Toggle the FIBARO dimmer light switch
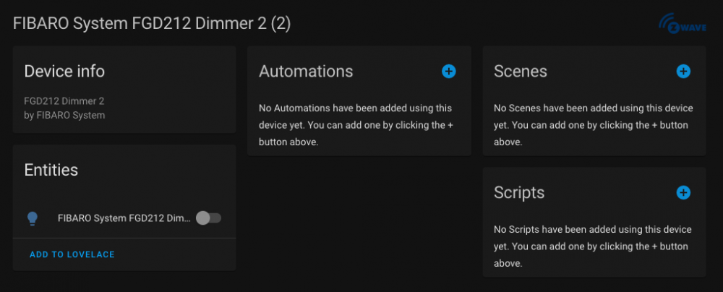723x292 pixels. point(208,218)
